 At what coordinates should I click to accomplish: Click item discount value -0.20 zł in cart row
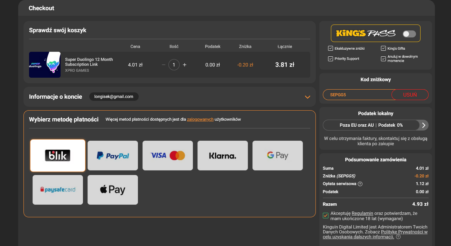[x=245, y=65]
